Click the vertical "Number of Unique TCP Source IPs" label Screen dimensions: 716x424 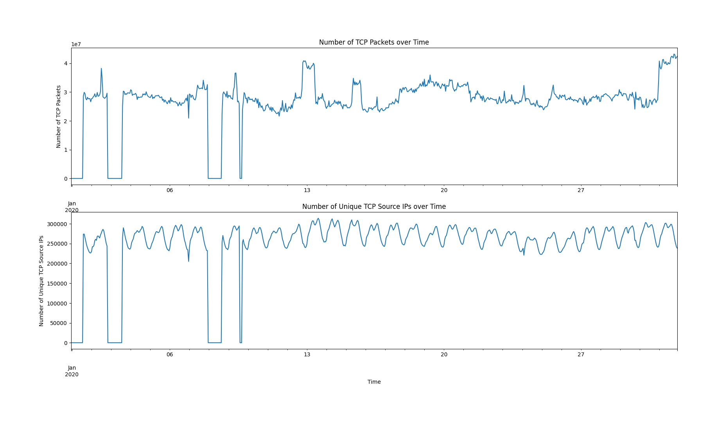coord(41,281)
